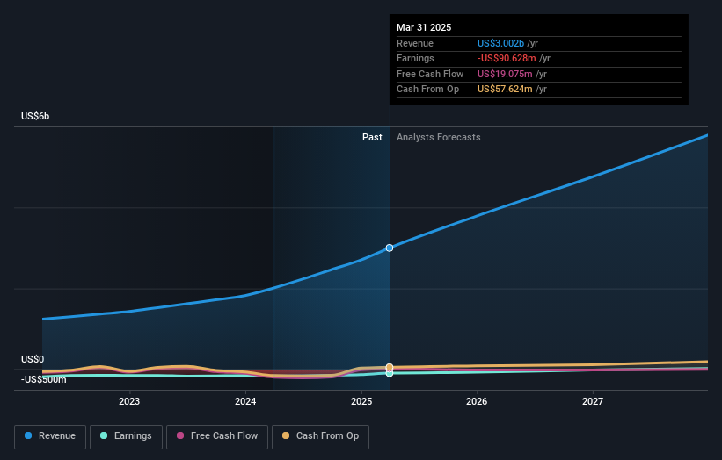The height and width of the screenshot is (460, 722).
Task: Click the -US$90.628m earnings value
Action: (x=507, y=58)
